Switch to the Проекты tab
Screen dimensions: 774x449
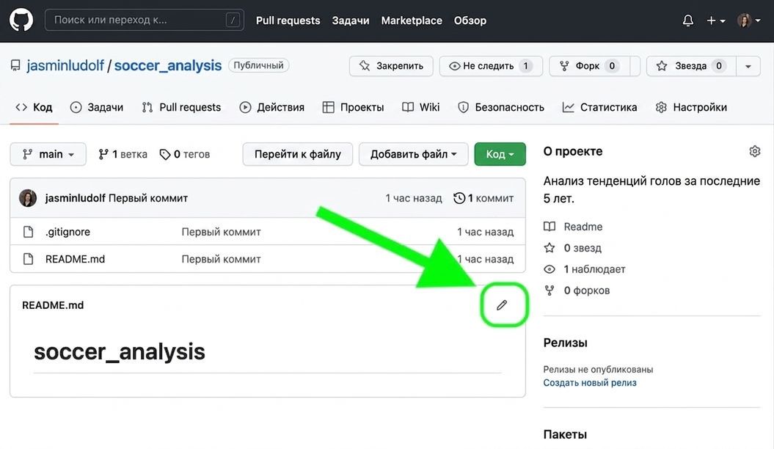(x=353, y=107)
